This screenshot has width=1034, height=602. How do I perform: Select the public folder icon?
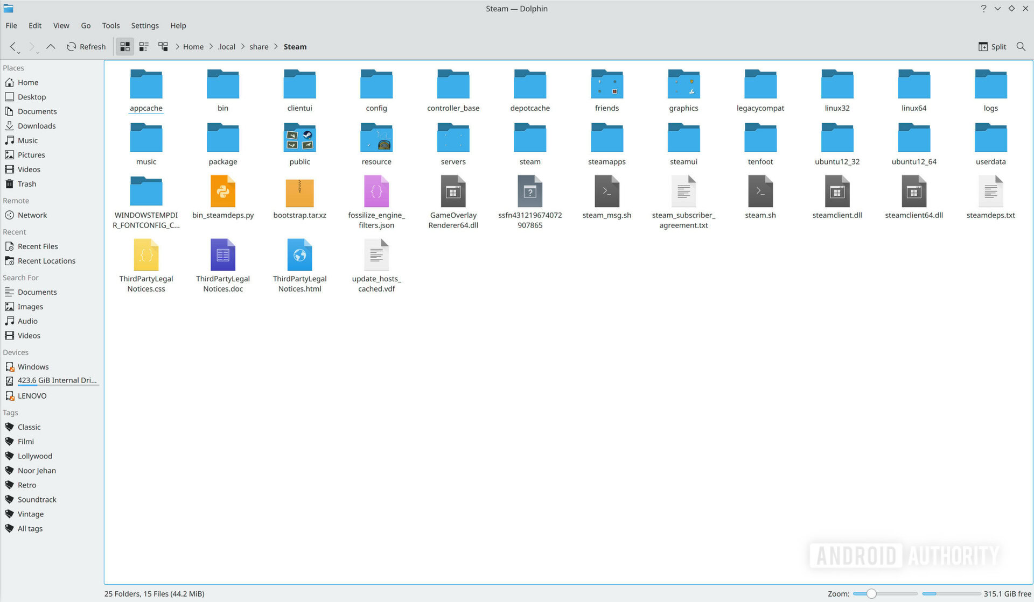(299, 138)
